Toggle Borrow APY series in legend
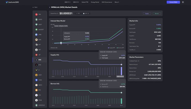This screenshot has width=191, height=109. (120, 48)
